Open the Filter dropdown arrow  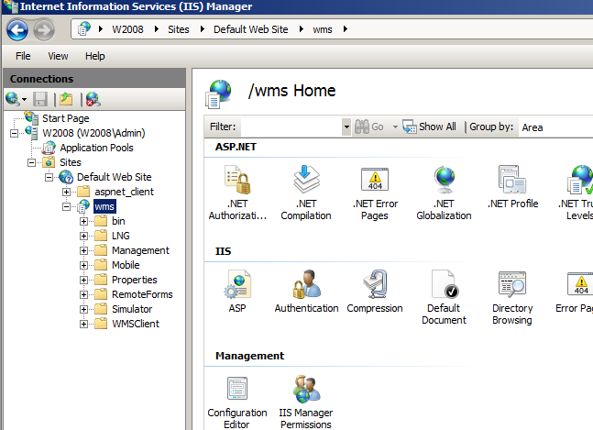tap(346, 127)
